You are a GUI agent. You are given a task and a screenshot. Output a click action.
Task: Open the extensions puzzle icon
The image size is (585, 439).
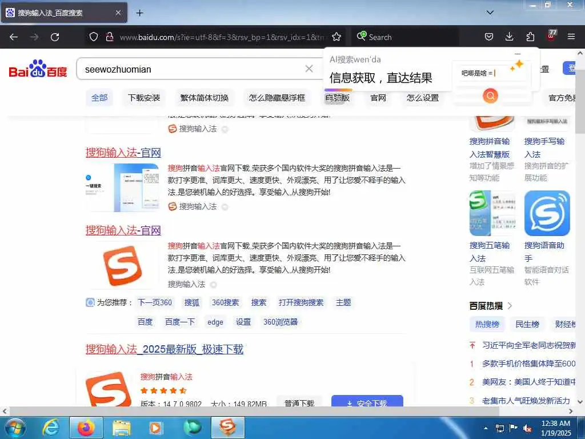pos(530,37)
